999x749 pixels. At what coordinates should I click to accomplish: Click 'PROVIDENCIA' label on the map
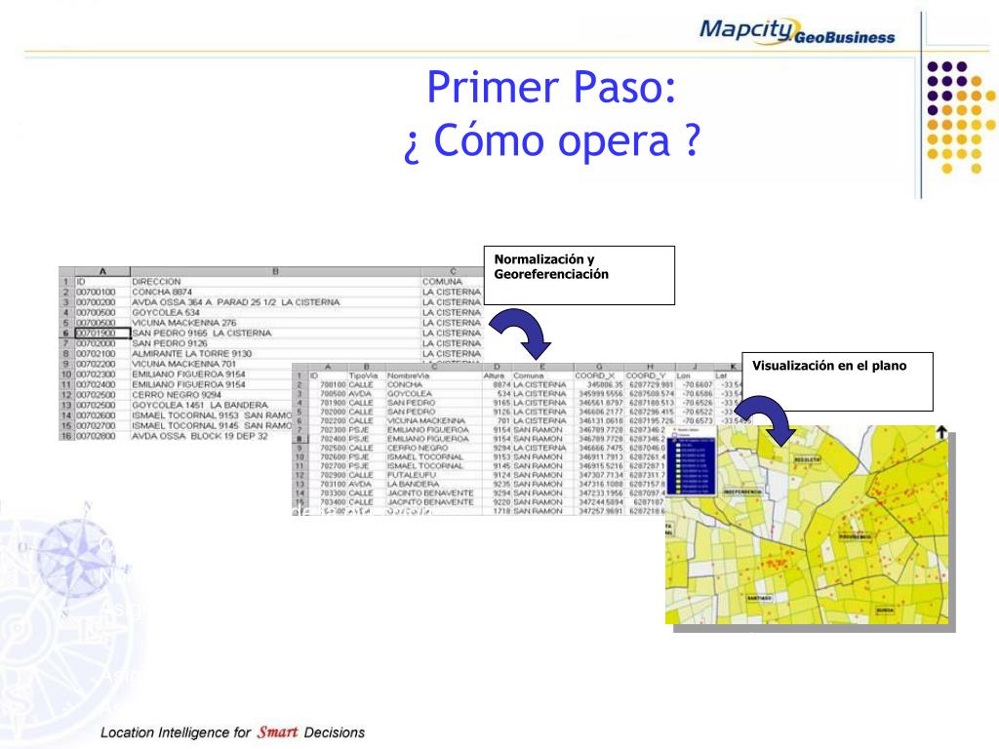(x=855, y=537)
